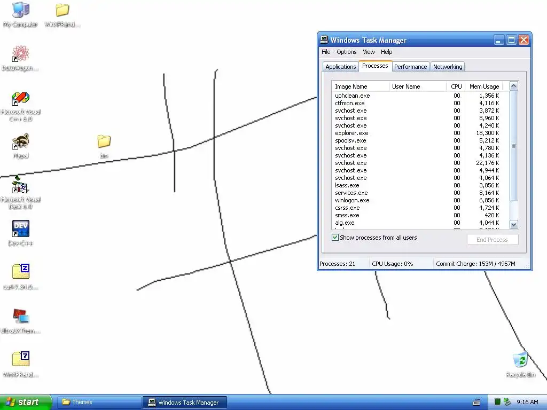Select services.exe process row
Screen dimensions: 547x410
[420, 193]
